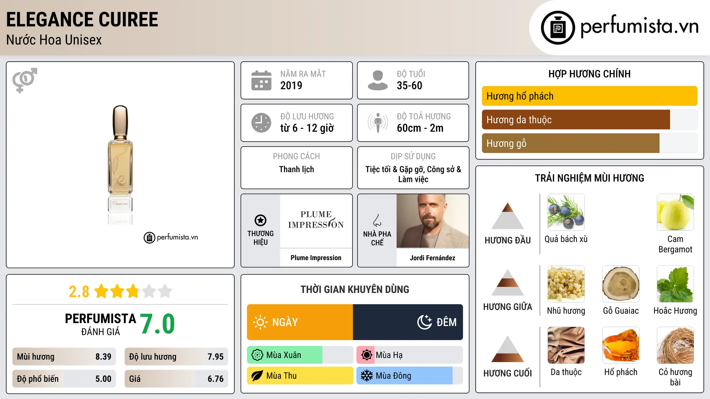Image resolution: width=710 pixels, height=399 pixels.
Task: Click the Hợp hương chính heading
Action: [589, 74]
